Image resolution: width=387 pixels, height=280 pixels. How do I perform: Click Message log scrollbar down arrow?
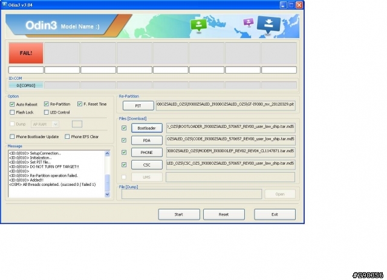pyautogui.click(x=107, y=194)
